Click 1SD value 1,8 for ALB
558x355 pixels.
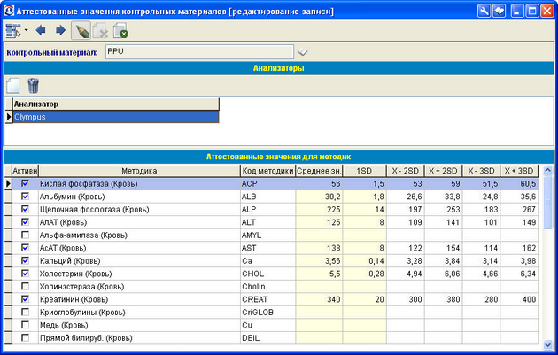click(x=364, y=197)
